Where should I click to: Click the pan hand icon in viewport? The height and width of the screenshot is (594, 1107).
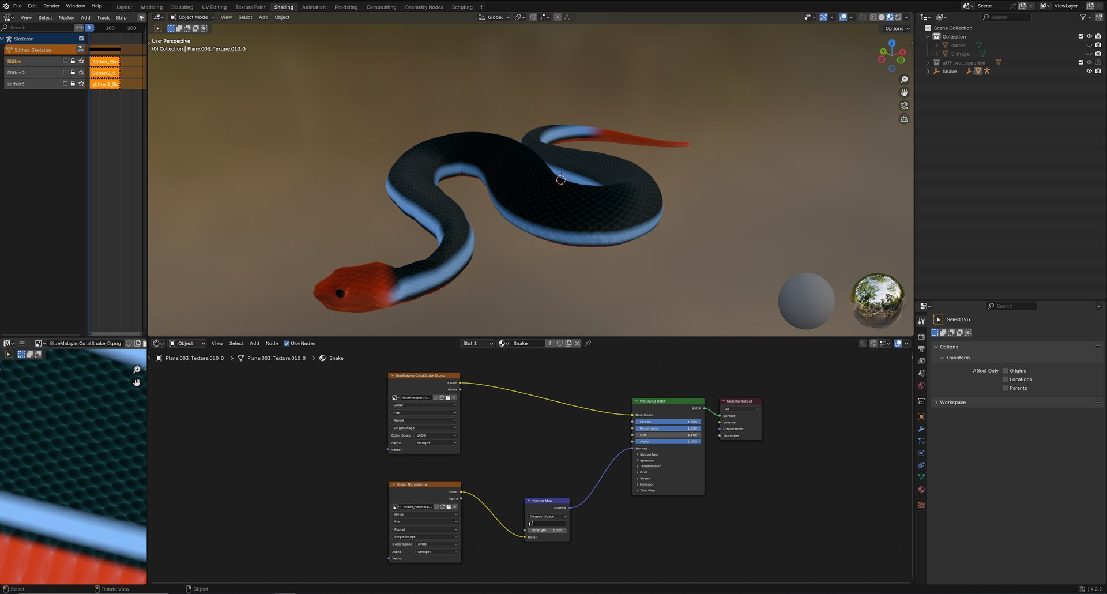tap(904, 93)
